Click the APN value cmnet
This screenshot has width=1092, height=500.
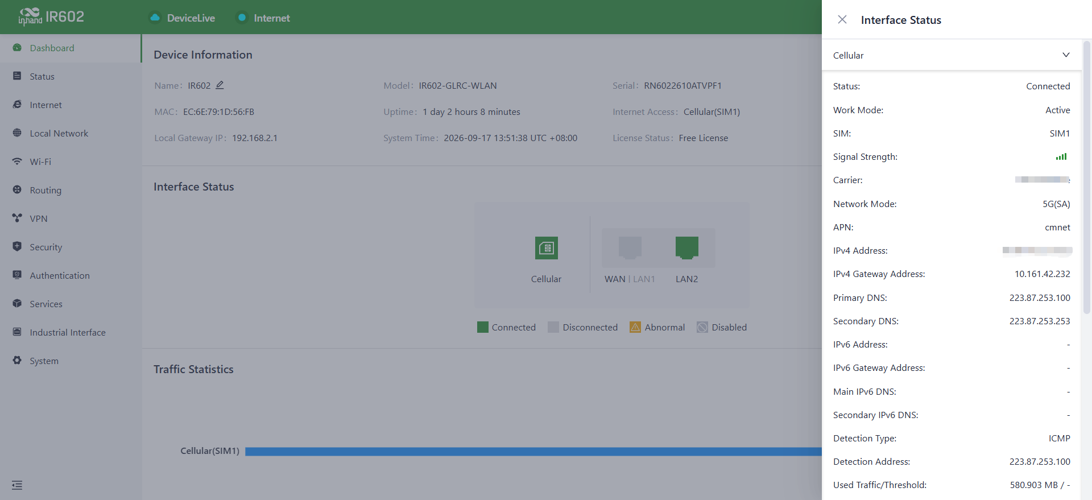(x=1057, y=228)
